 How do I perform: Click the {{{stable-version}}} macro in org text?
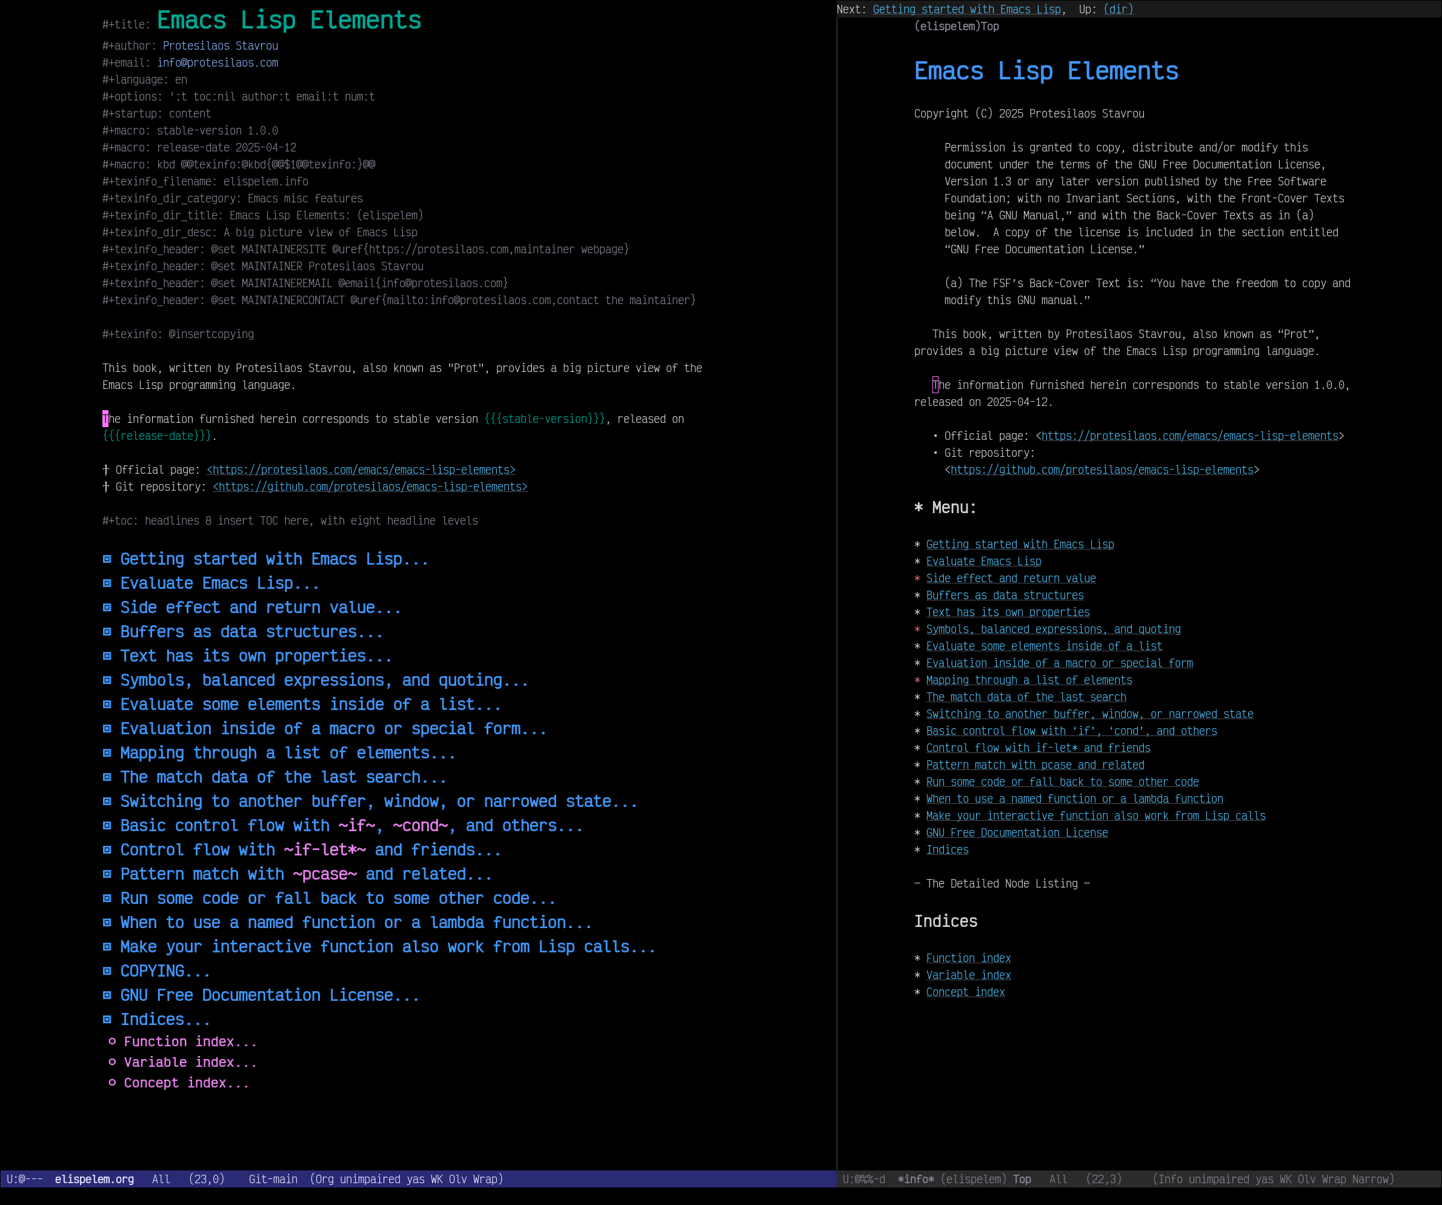pyautogui.click(x=545, y=419)
